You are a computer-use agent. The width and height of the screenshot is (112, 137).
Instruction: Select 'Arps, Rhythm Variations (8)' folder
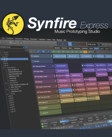tap(19, 85)
